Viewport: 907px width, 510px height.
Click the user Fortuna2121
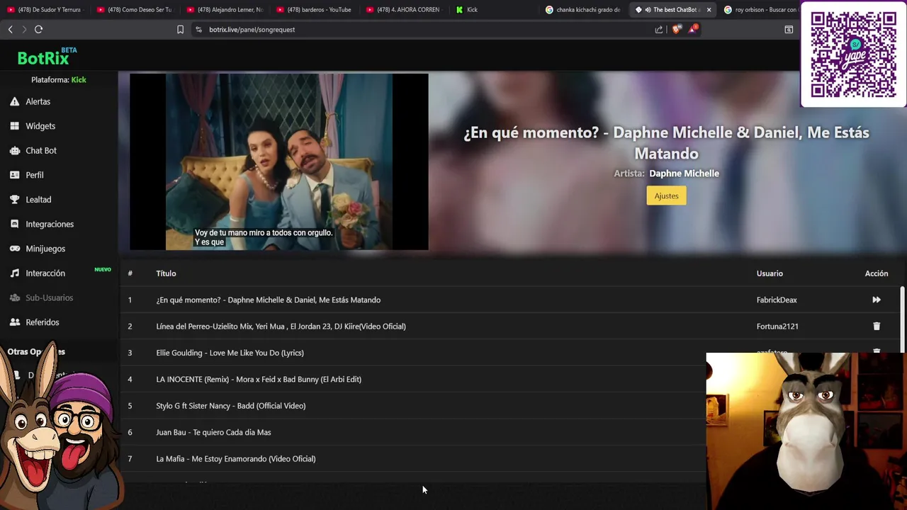click(777, 327)
